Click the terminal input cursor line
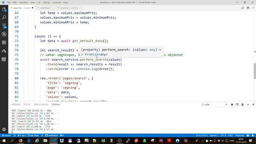 pyautogui.click(x=12, y=132)
